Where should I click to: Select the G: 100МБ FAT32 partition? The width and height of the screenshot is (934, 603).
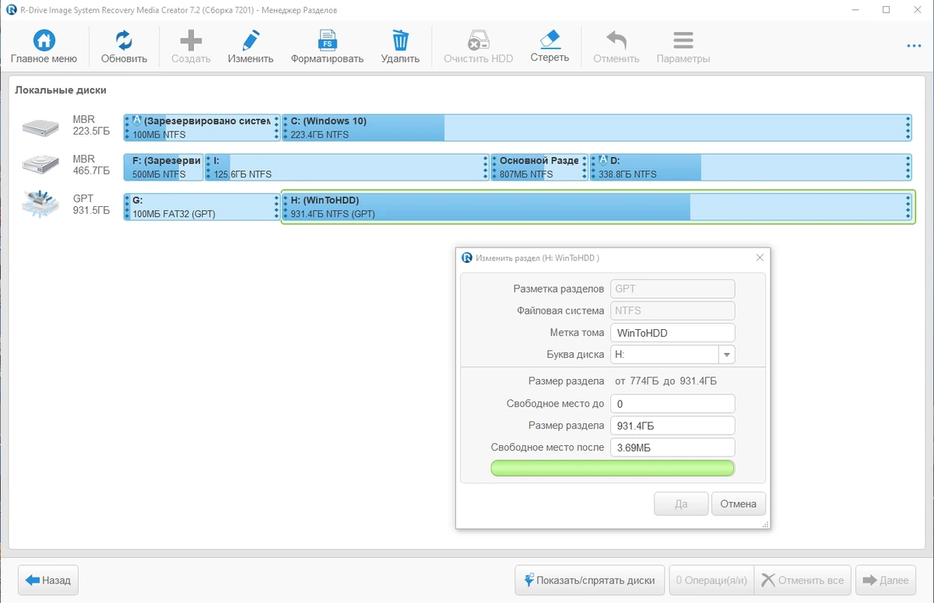202,207
